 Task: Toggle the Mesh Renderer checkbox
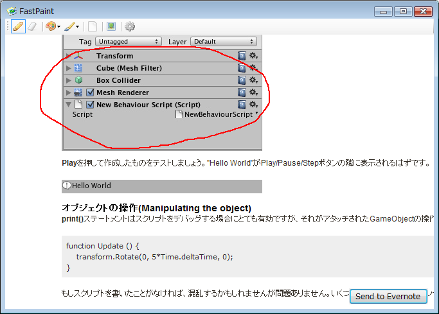tap(90, 92)
